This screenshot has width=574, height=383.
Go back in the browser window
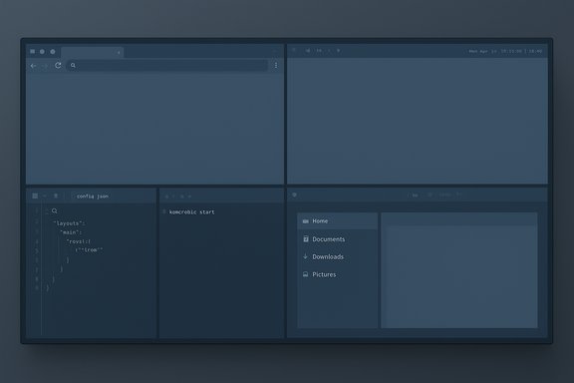tap(33, 66)
